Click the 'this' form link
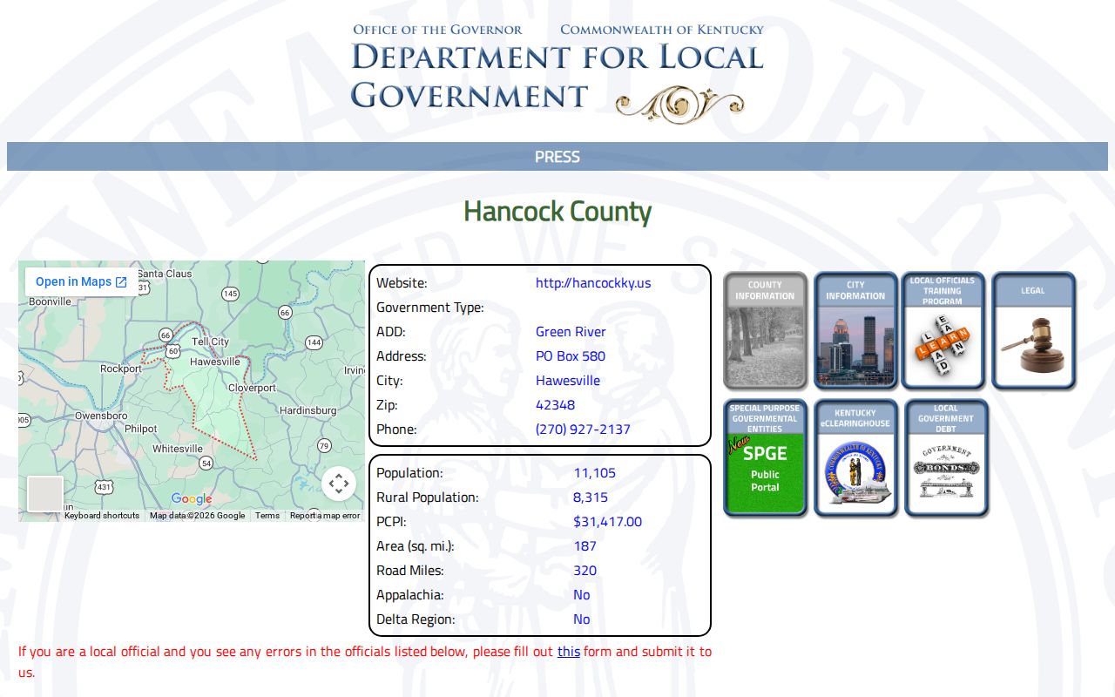The width and height of the screenshot is (1115, 697). [569, 651]
